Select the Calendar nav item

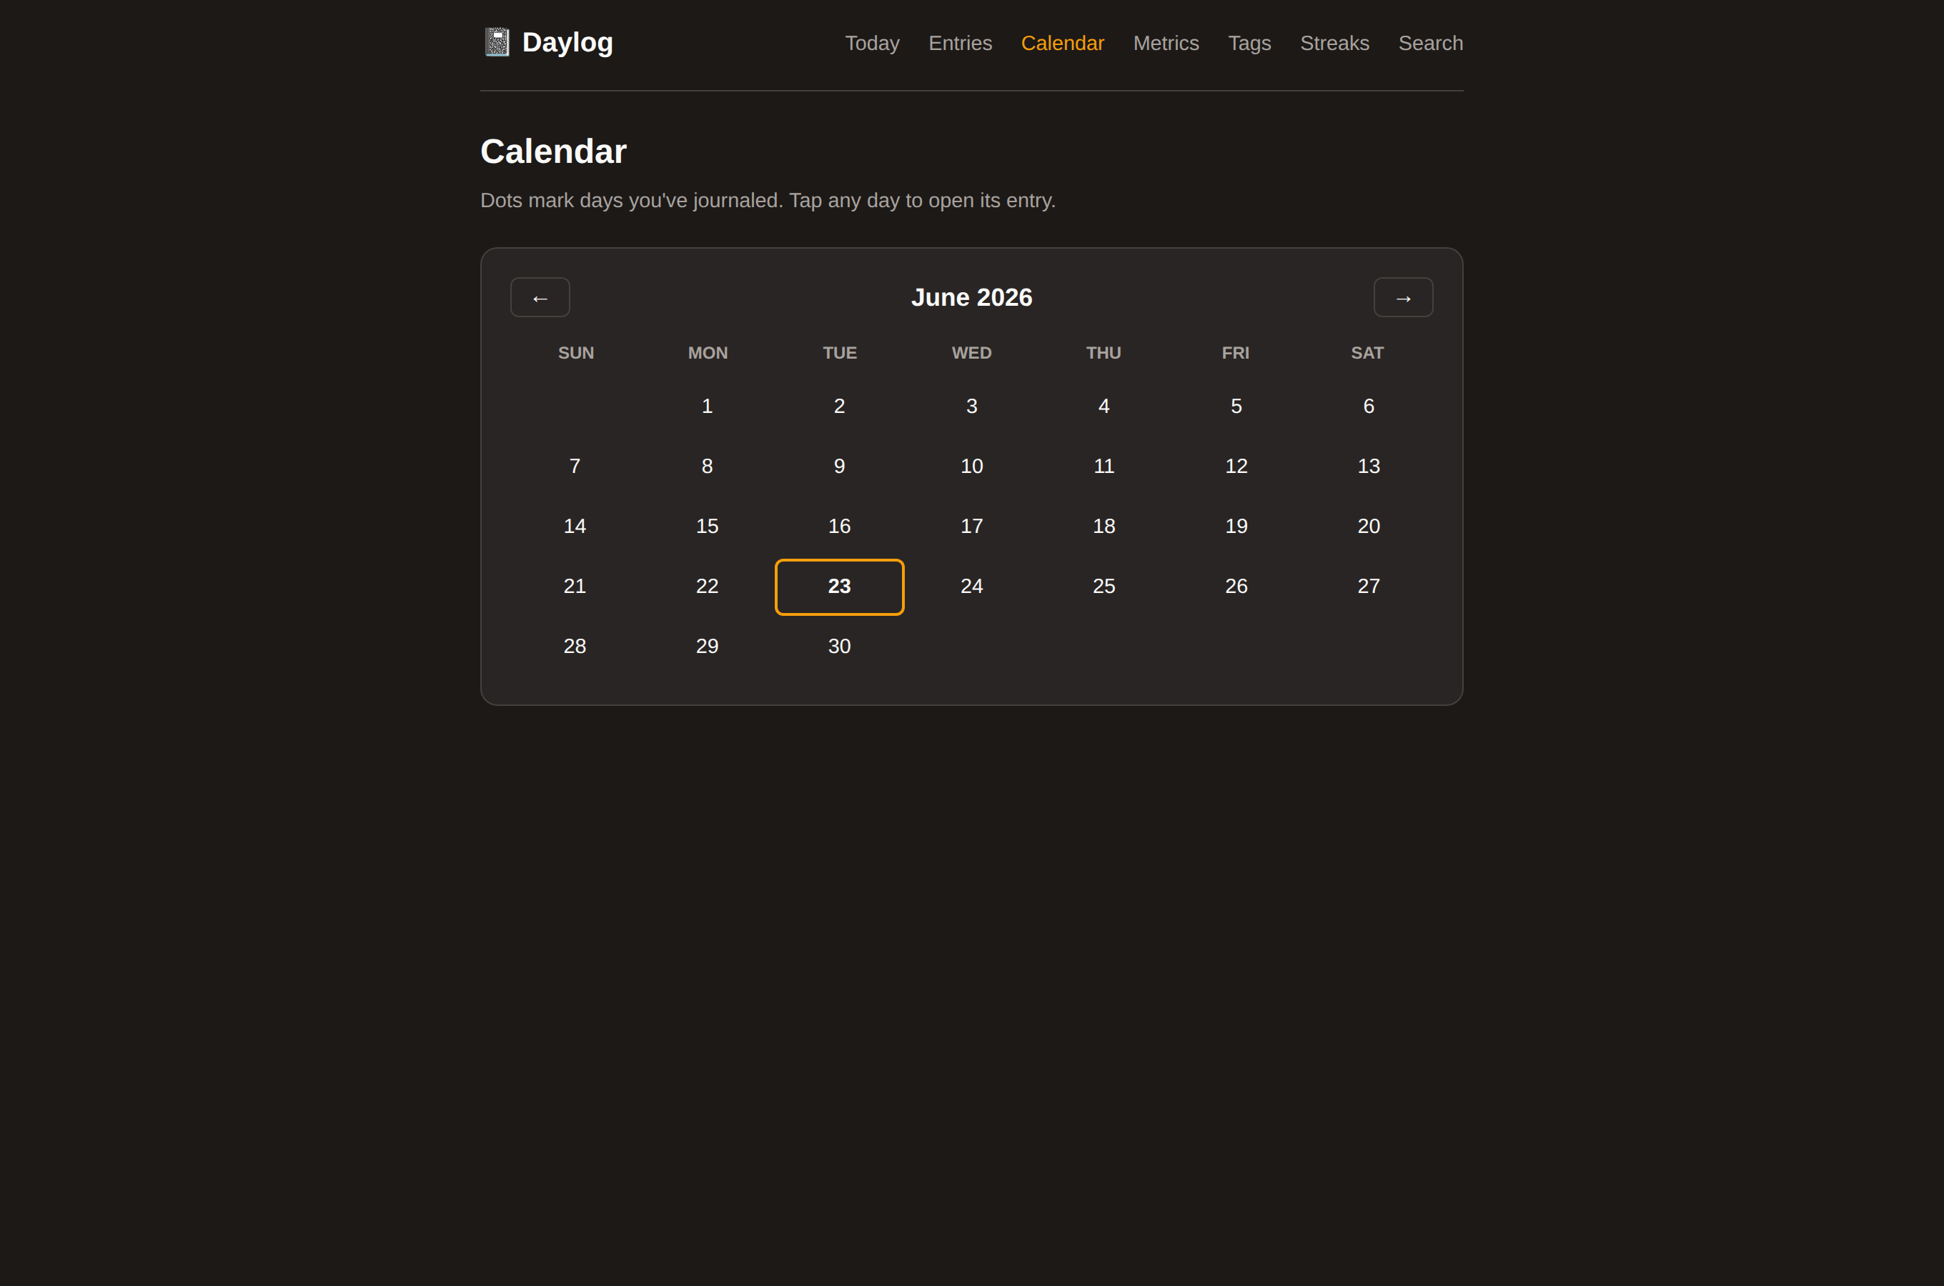click(x=1062, y=43)
